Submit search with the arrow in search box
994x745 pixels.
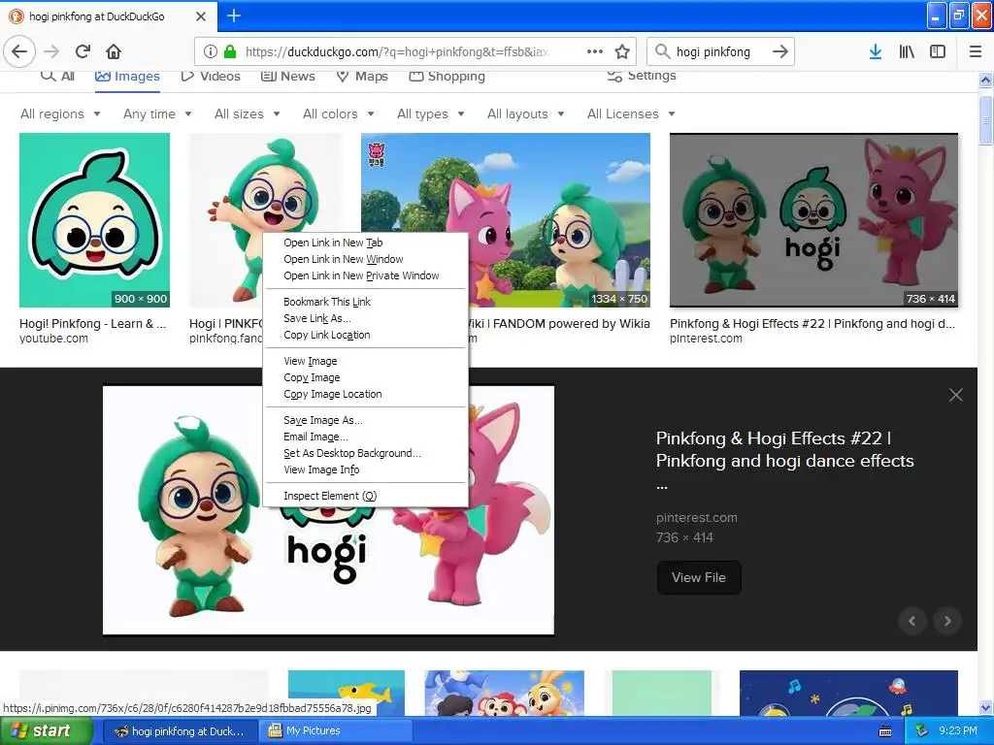pos(779,51)
